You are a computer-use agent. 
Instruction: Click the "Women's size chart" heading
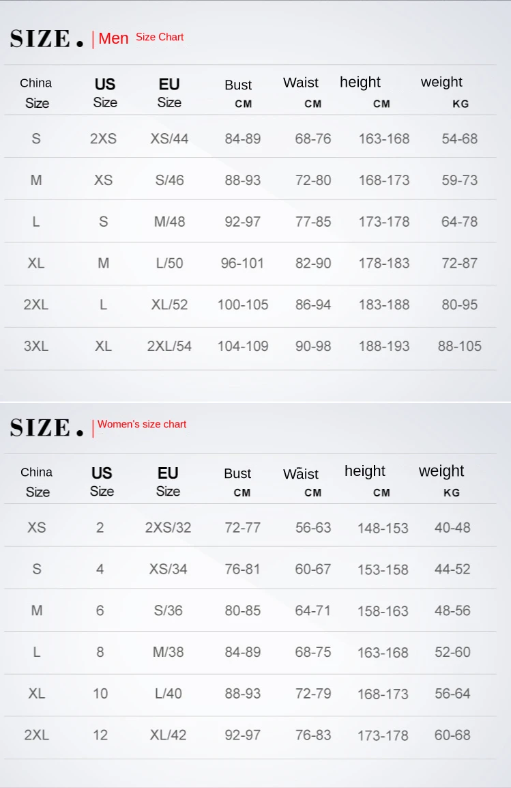142,424
